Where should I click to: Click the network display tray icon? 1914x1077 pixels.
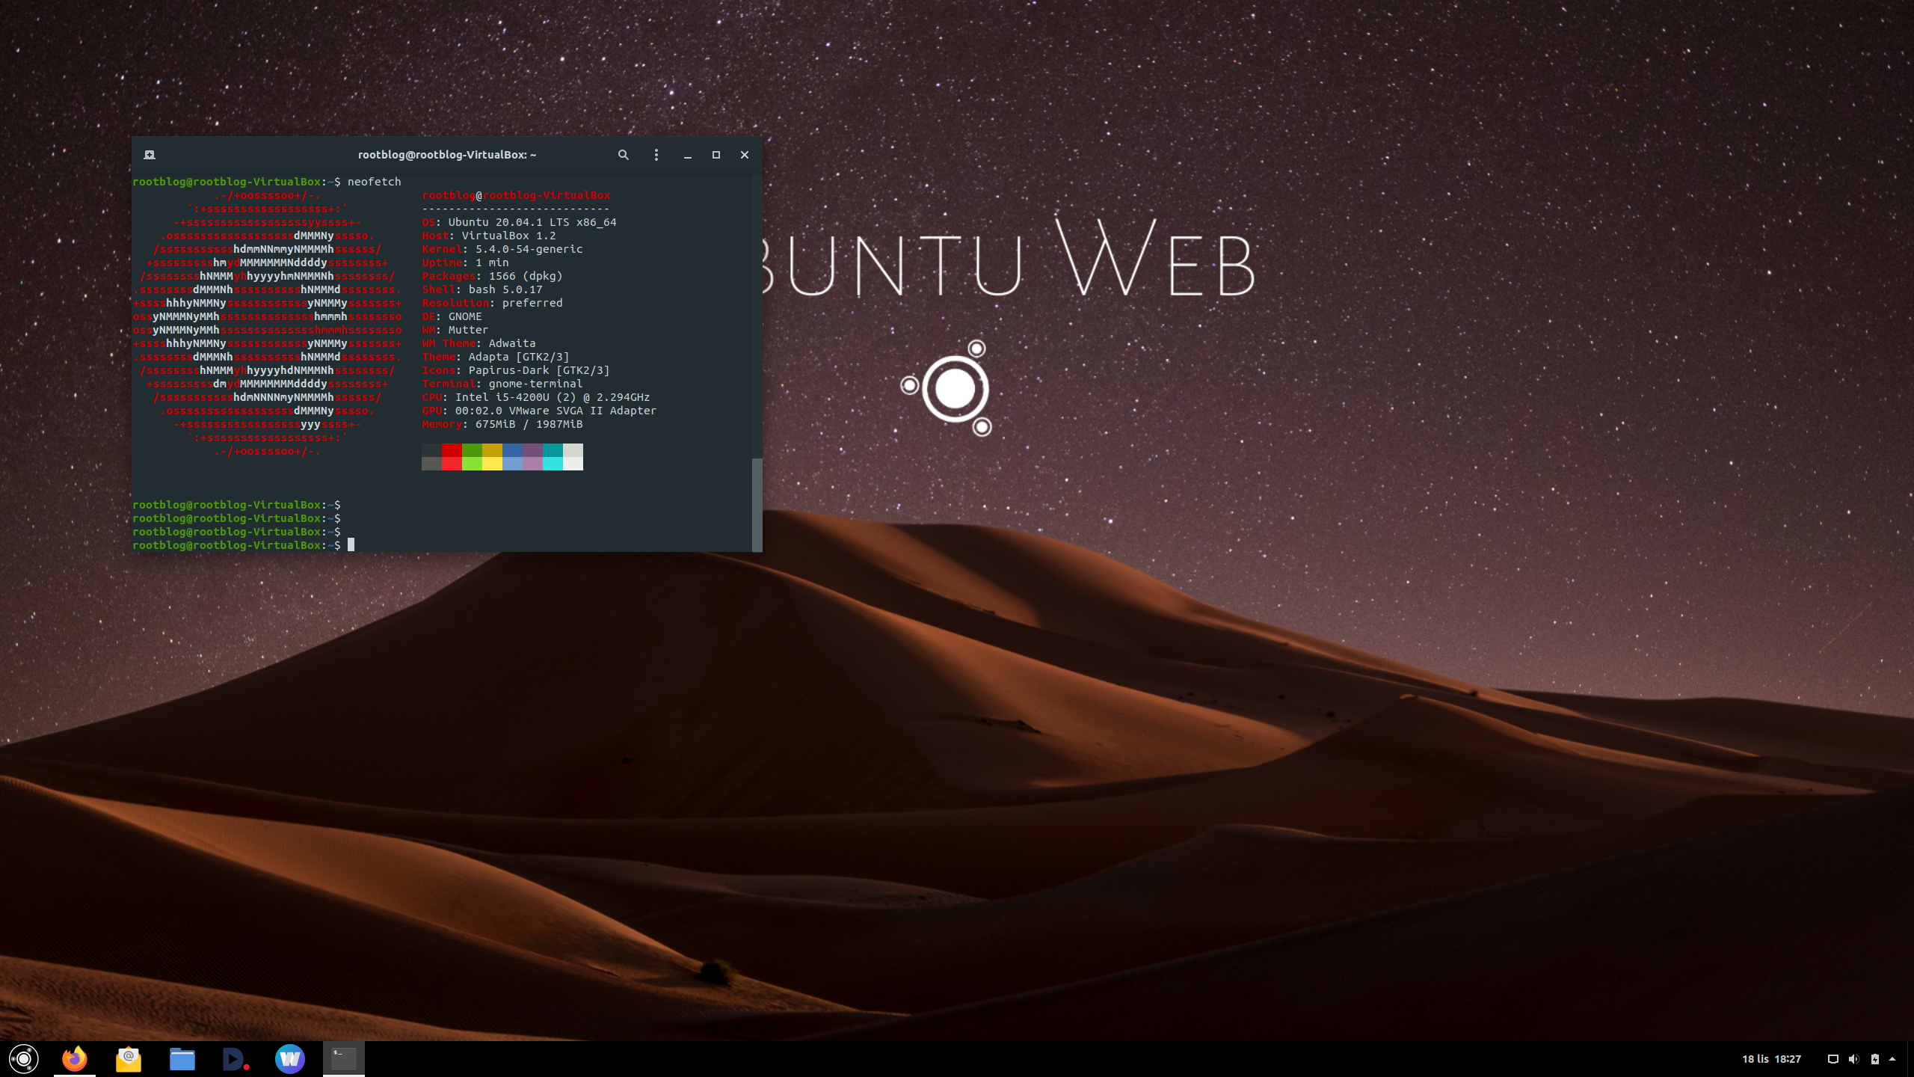pyautogui.click(x=1833, y=1059)
